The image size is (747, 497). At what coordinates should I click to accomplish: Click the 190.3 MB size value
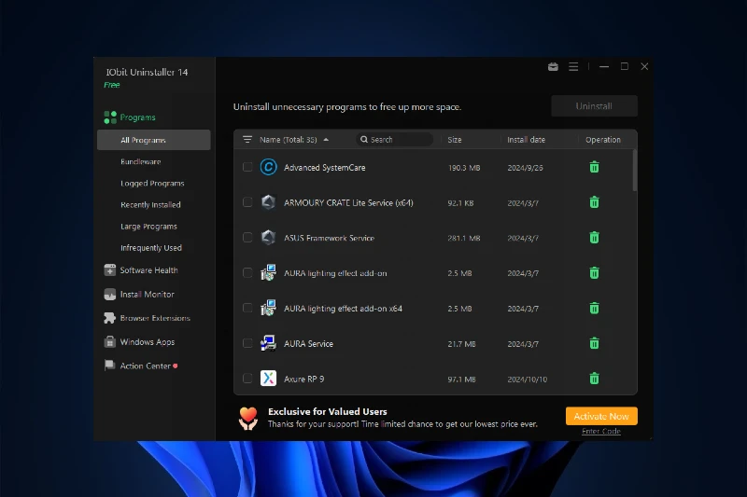[464, 168]
